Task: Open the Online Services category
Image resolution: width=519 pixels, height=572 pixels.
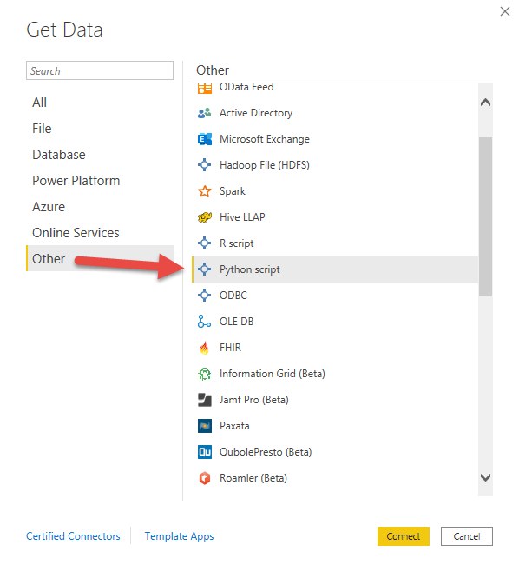Action: [76, 233]
